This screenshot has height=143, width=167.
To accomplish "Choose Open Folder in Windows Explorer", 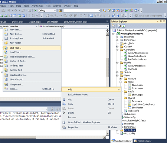I will (x=91, y=123).
